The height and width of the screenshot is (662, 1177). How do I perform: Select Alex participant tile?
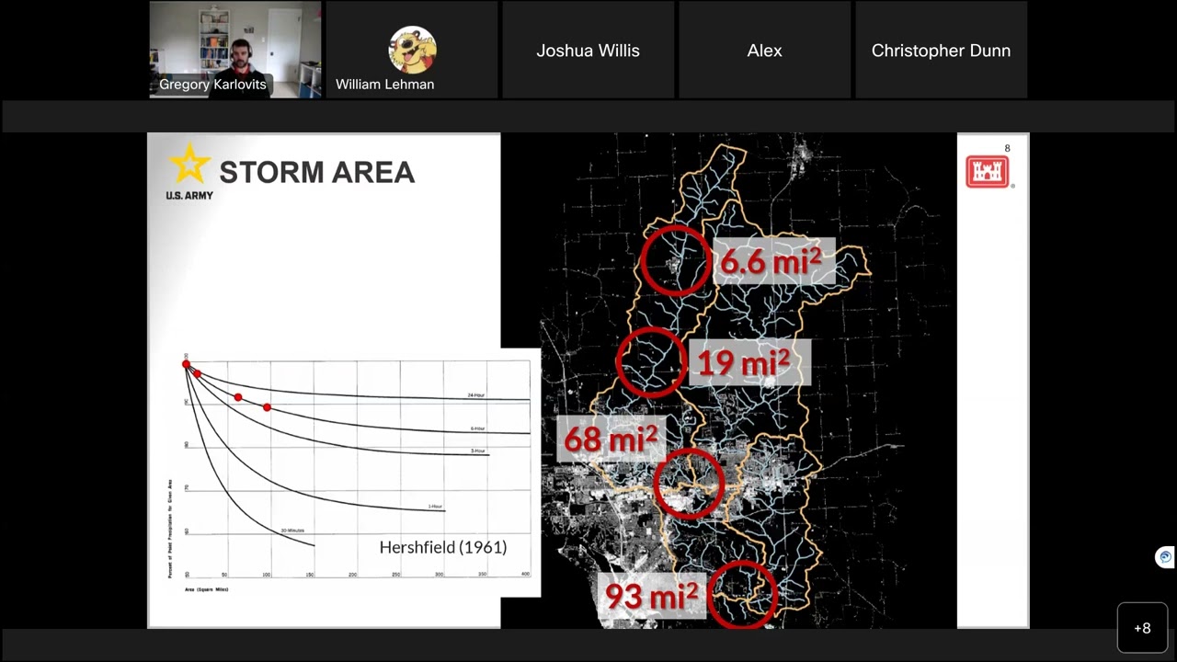(x=765, y=50)
